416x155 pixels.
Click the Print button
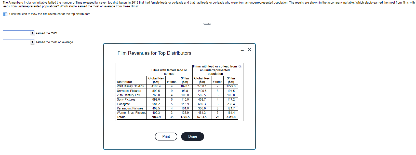pos(166,136)
